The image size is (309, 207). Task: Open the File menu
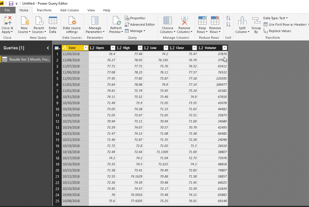(7, 10)
